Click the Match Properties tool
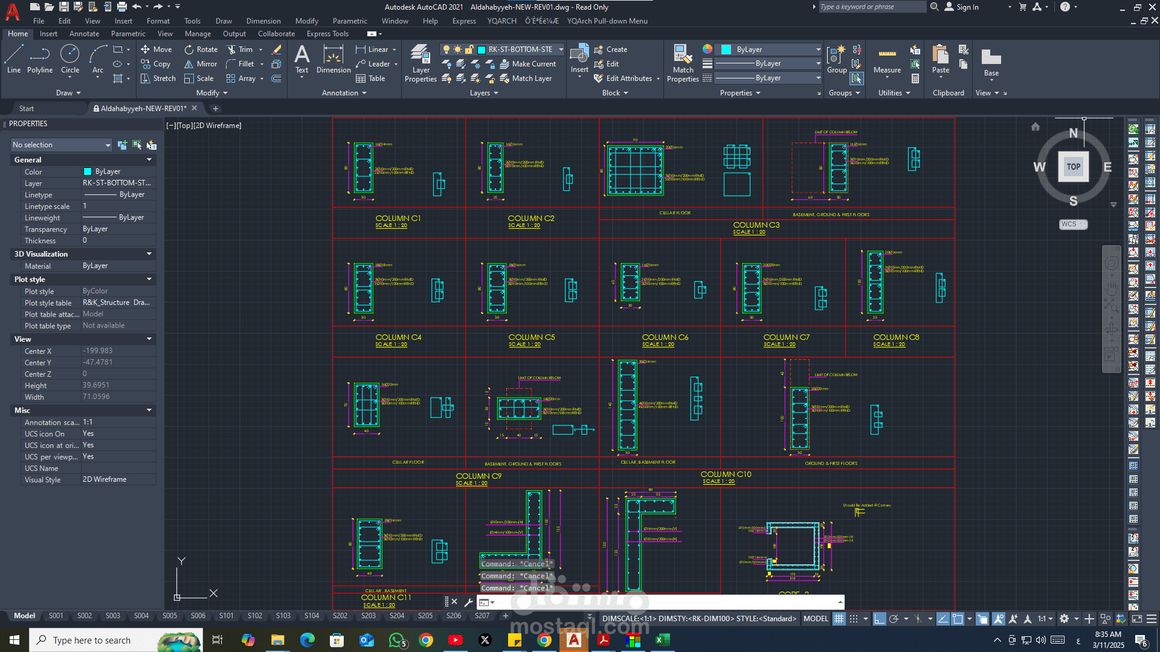The width and height of the screenshot is (1160, 652). pos(683,63)
